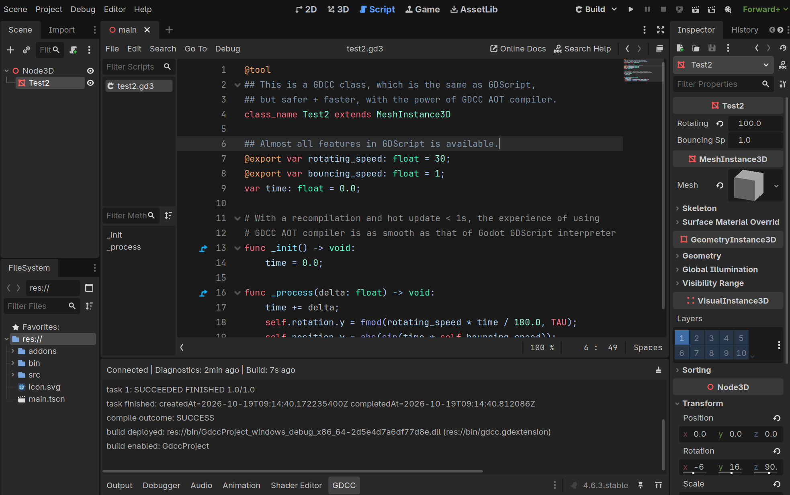Screen dimensions: 790x495
Task: Click the 4.6.3.stable version label
Action: (x=605, y=485)
